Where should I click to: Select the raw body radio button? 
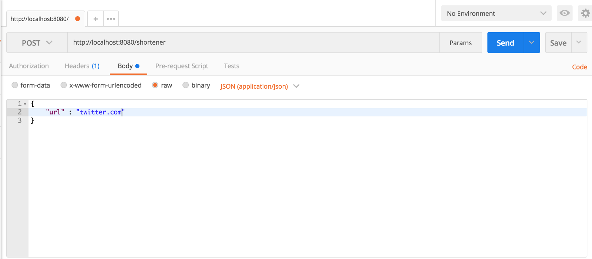click(155, 85)
